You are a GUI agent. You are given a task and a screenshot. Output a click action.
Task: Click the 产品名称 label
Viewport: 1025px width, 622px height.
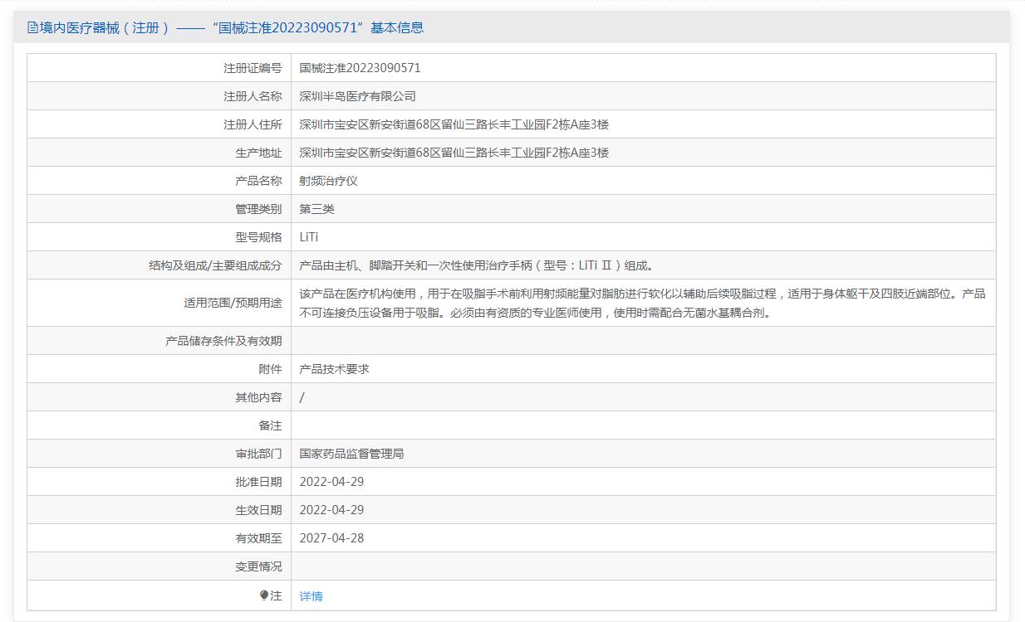tap(258, 181)
